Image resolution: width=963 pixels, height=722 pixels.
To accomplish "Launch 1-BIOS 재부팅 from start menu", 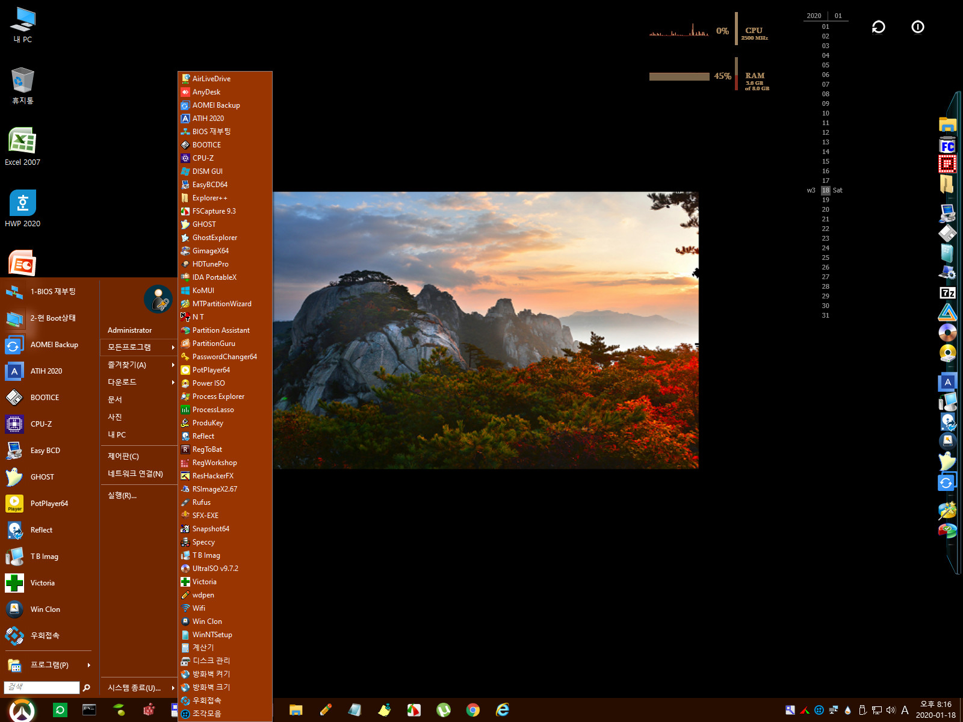I will pos(48,292).
